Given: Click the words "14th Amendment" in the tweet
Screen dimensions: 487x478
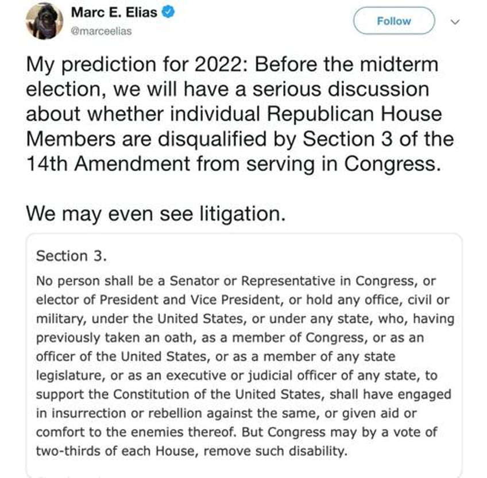Looking at the screenshot, I should pyautogui.click(x=108, y=164).
